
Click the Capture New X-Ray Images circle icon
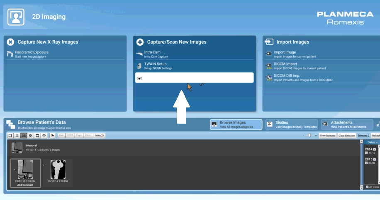pyautogui.click(x=10, y=42)
